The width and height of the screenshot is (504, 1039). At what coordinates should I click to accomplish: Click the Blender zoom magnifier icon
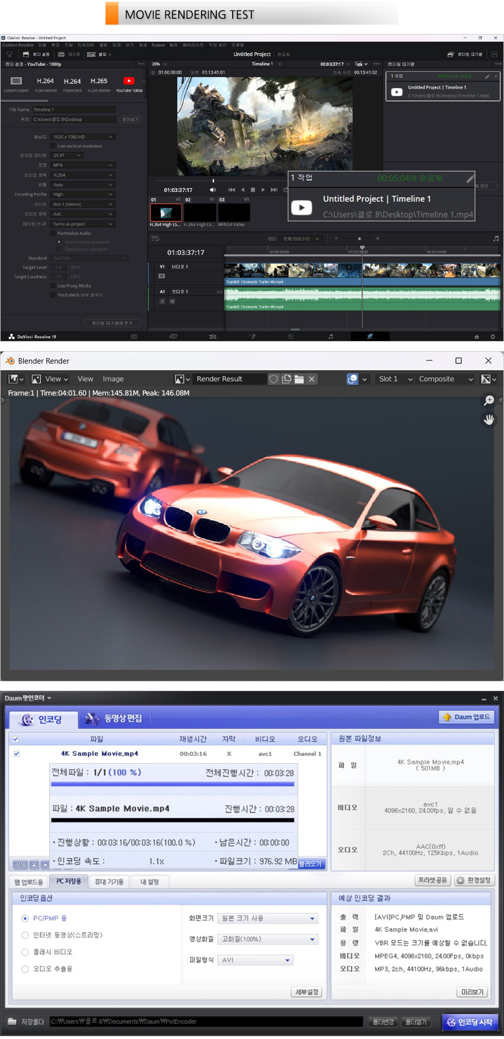488,400
